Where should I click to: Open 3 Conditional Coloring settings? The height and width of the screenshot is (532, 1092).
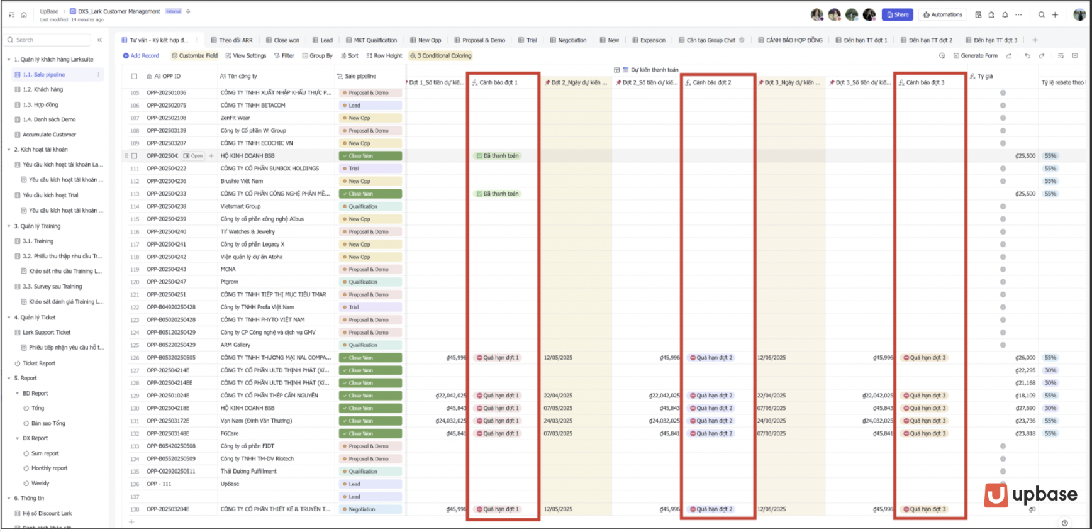[440, 55]
